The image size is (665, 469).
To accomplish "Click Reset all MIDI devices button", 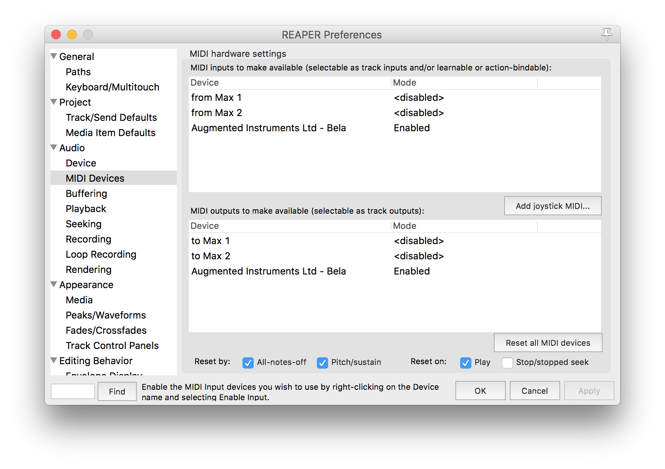I will click(x=548, y=343).
